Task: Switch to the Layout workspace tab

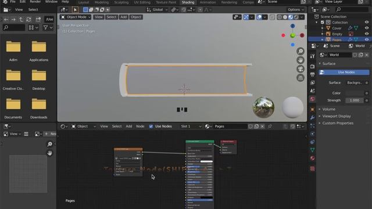Action: [84, 2]
